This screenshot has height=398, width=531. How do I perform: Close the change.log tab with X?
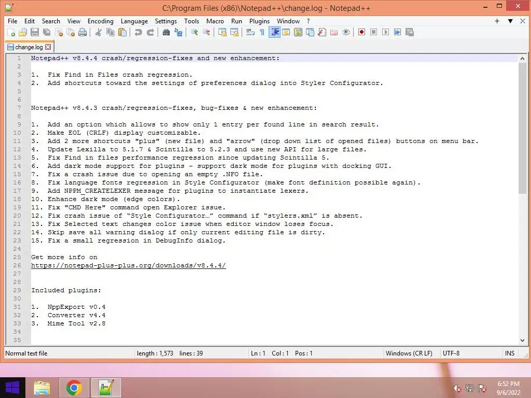[x=48, y=47]
